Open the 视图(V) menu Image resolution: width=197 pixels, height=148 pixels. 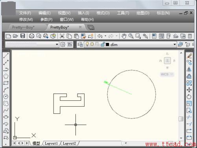tap(64, 13)
